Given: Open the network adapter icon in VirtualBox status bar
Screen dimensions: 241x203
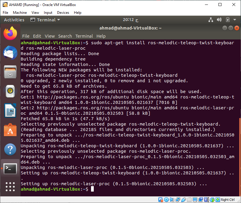Looking at the screenshot, I should (177, 199).
